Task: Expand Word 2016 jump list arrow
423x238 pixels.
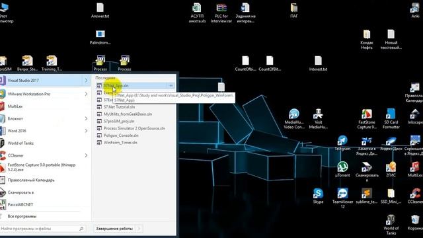Action: [86, 131]
